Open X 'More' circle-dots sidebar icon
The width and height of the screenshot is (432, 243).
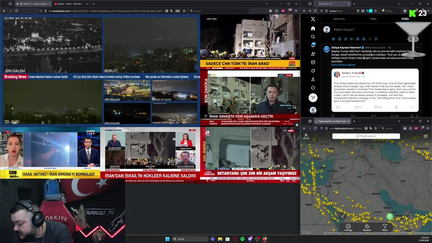pyautogui.click(x=313, y=88)
